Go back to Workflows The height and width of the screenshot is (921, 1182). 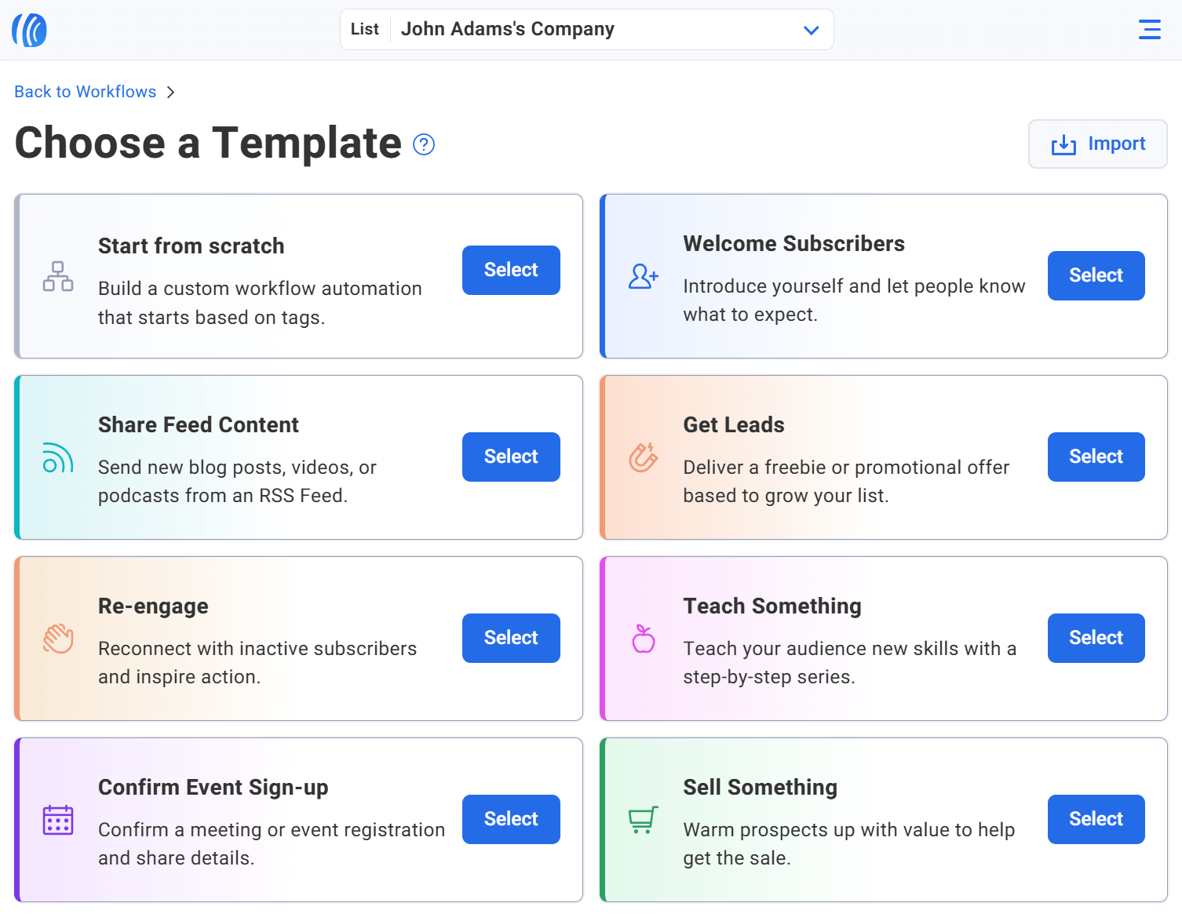pyautogui.click(x=86, y=92)
